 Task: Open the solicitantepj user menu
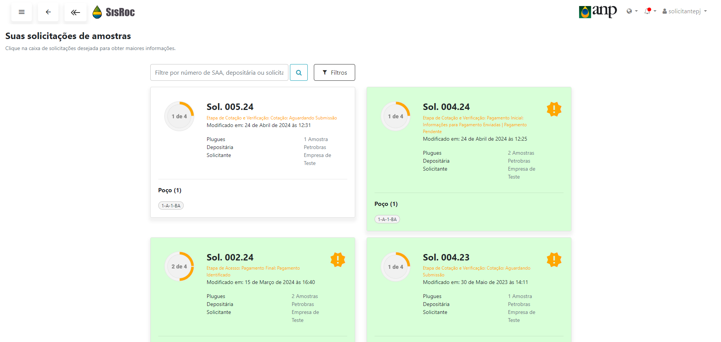pyautogui.click(x=685, y=11)
